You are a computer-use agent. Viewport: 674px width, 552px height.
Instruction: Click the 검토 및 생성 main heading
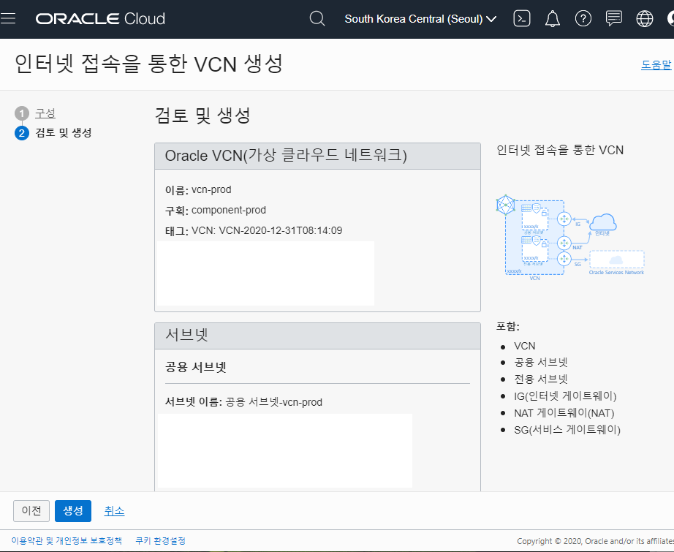coord(202,116)
